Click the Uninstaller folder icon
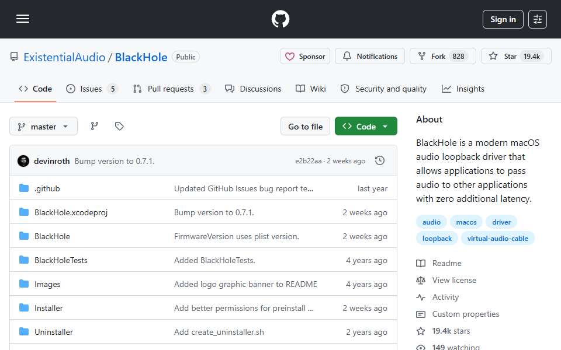Screen dimensions: 561x350 click(x=24, y=332)
